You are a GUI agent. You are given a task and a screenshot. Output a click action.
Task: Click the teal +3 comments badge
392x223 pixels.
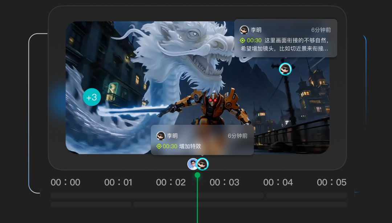pyautogui.click(x=91, y=97)
